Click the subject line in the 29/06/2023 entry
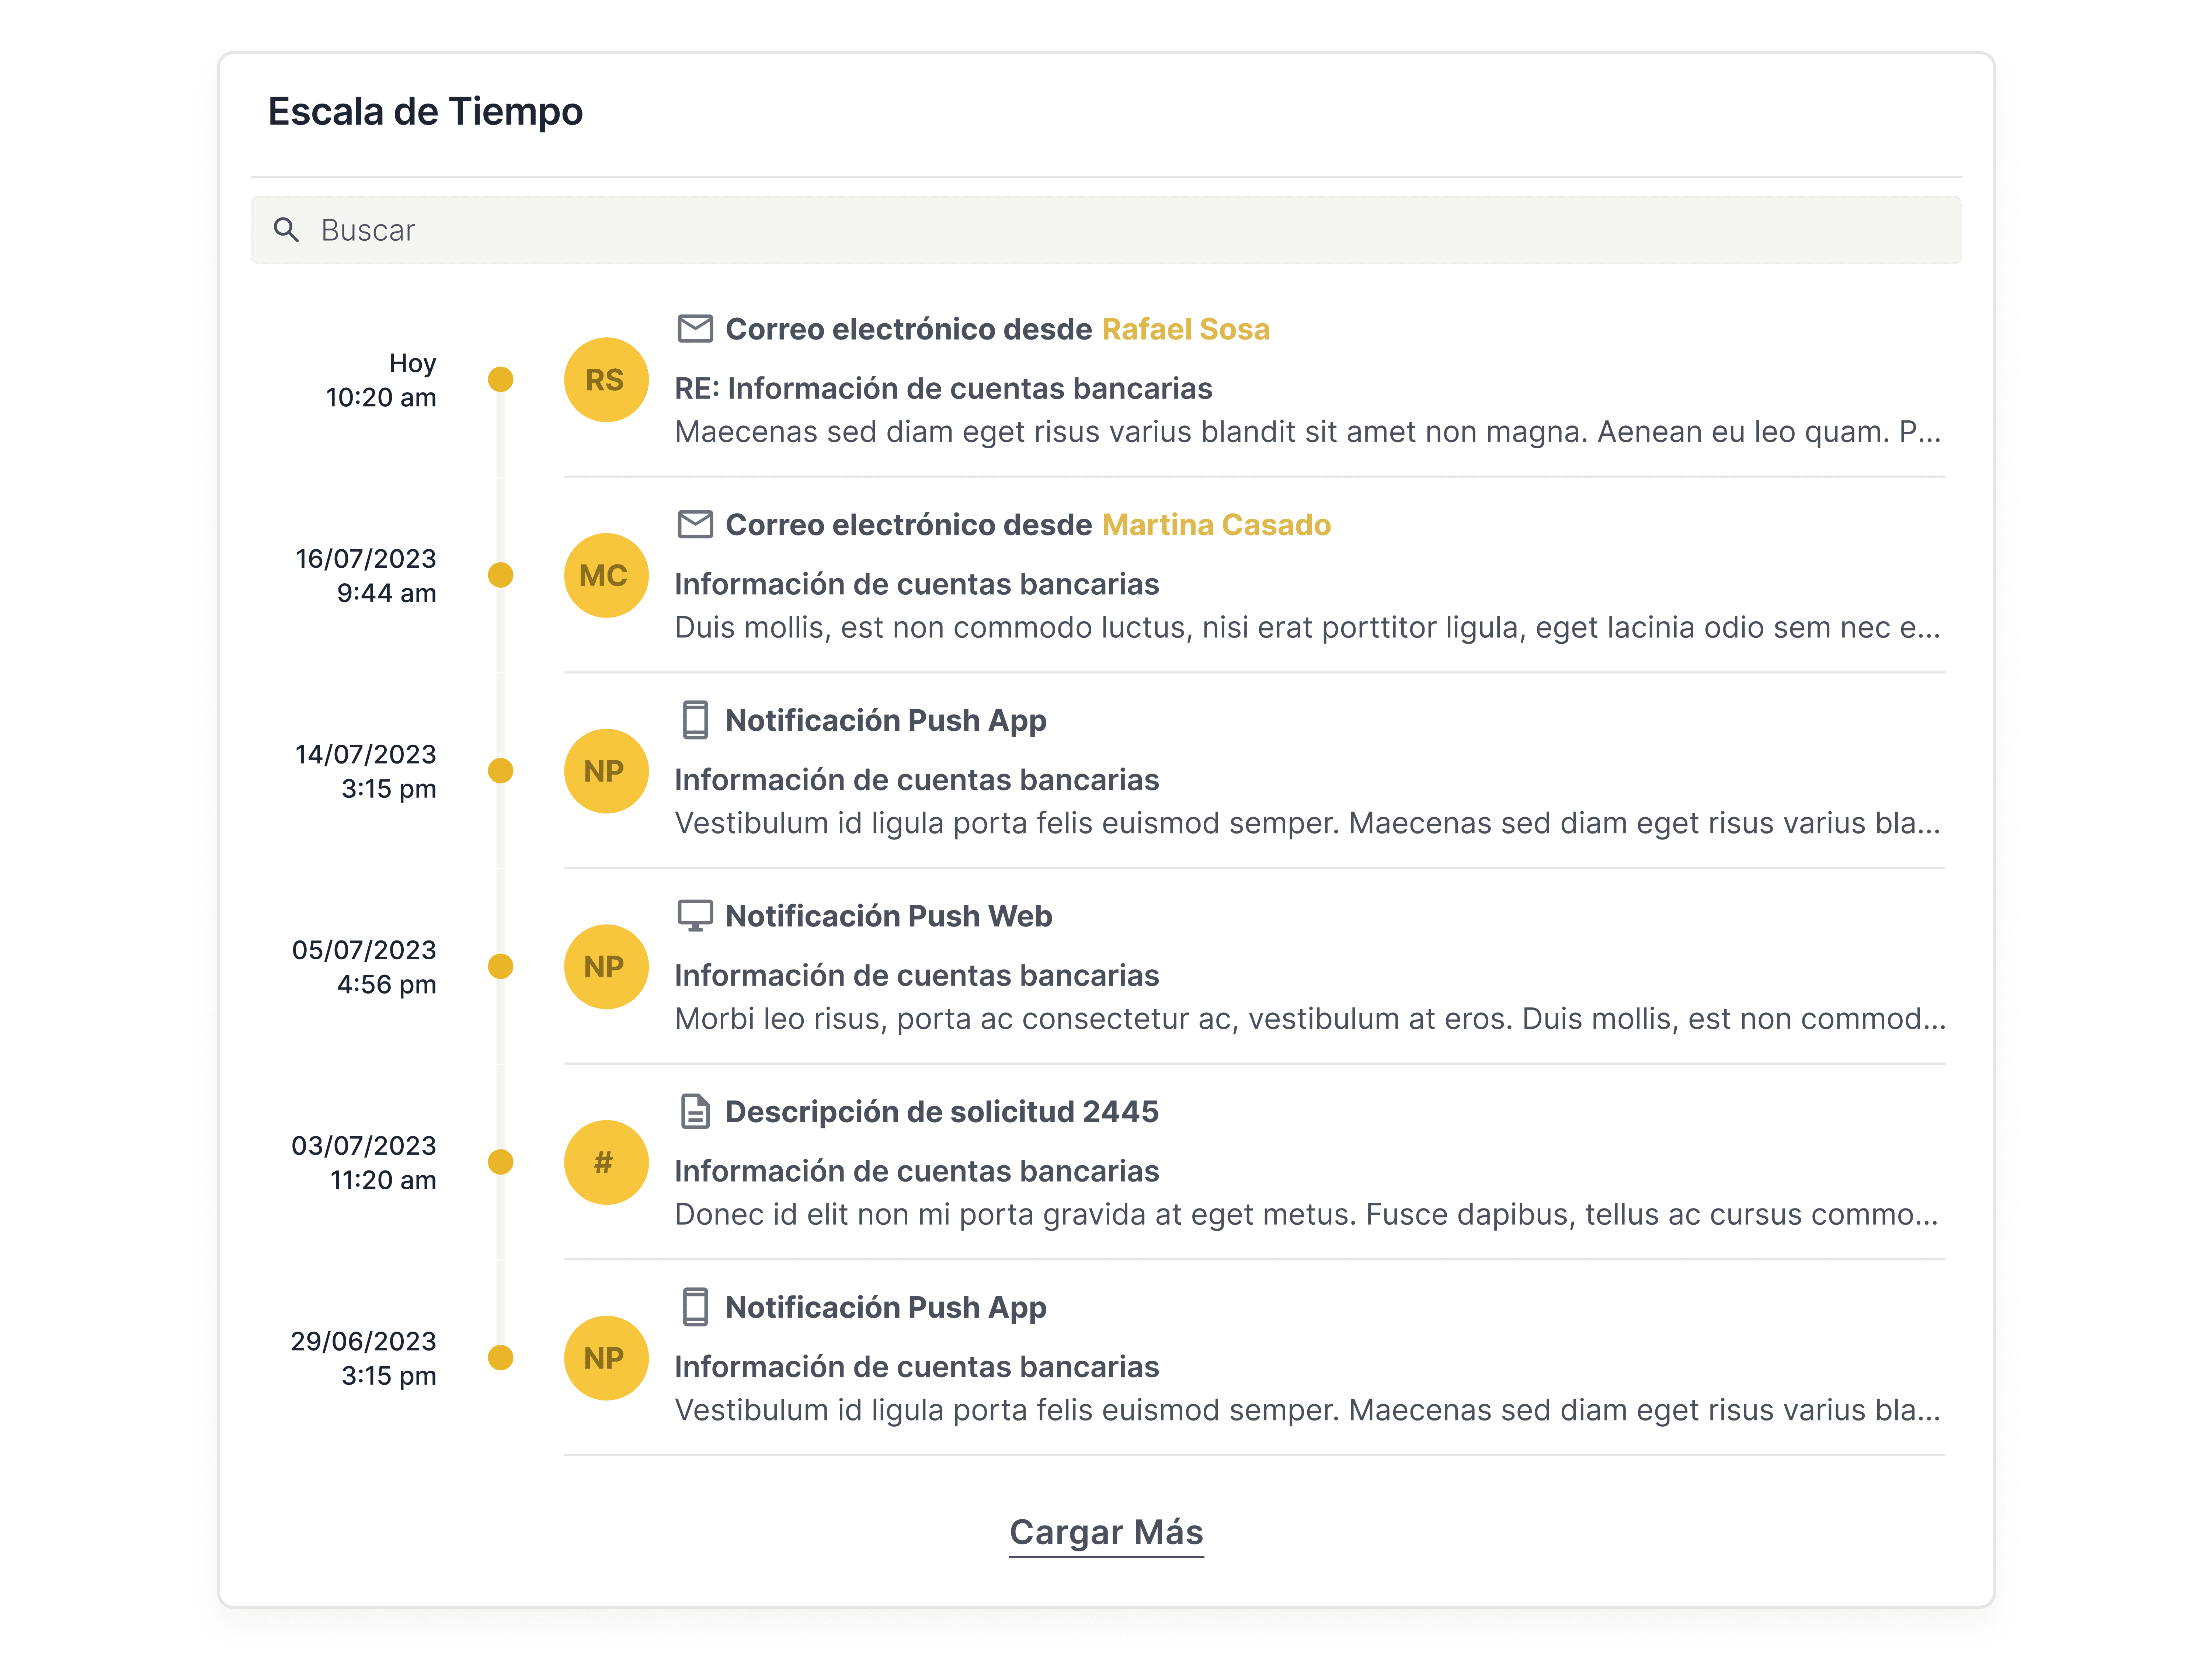This screenshot has width=2212, height=1659. (x=917, y=1367)
